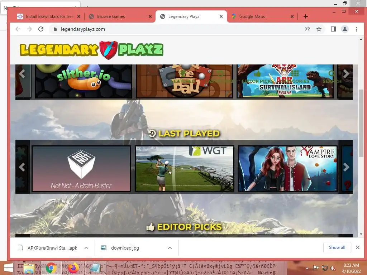Open Not Not - A Brain-Buster game
The height and width of the screenshot is (275, 367).
[x=81, y=168]
